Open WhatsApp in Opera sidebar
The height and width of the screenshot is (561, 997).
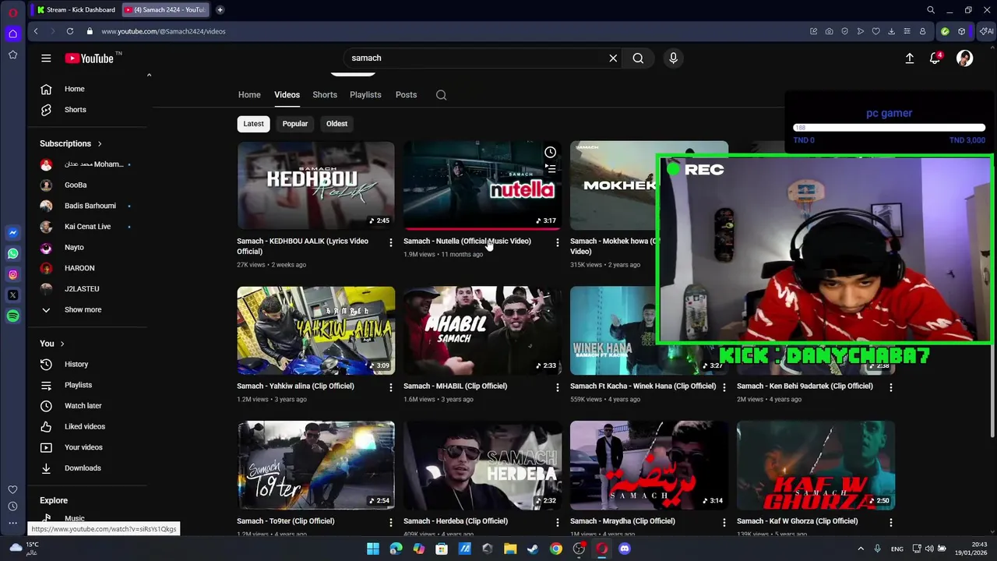pos(12,253)
